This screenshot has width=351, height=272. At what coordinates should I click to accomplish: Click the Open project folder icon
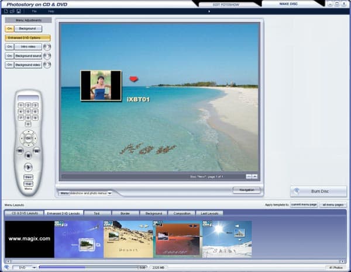[x=12, y=11]
